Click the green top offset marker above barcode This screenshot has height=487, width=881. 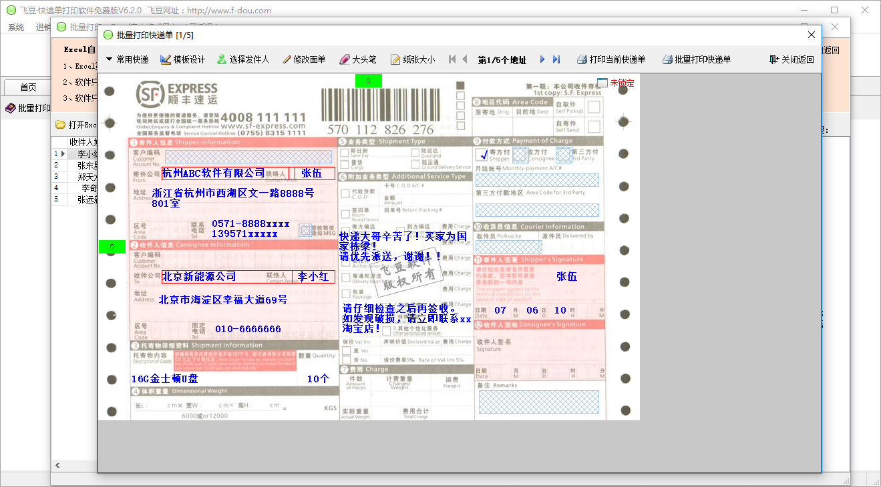[368, 81]
